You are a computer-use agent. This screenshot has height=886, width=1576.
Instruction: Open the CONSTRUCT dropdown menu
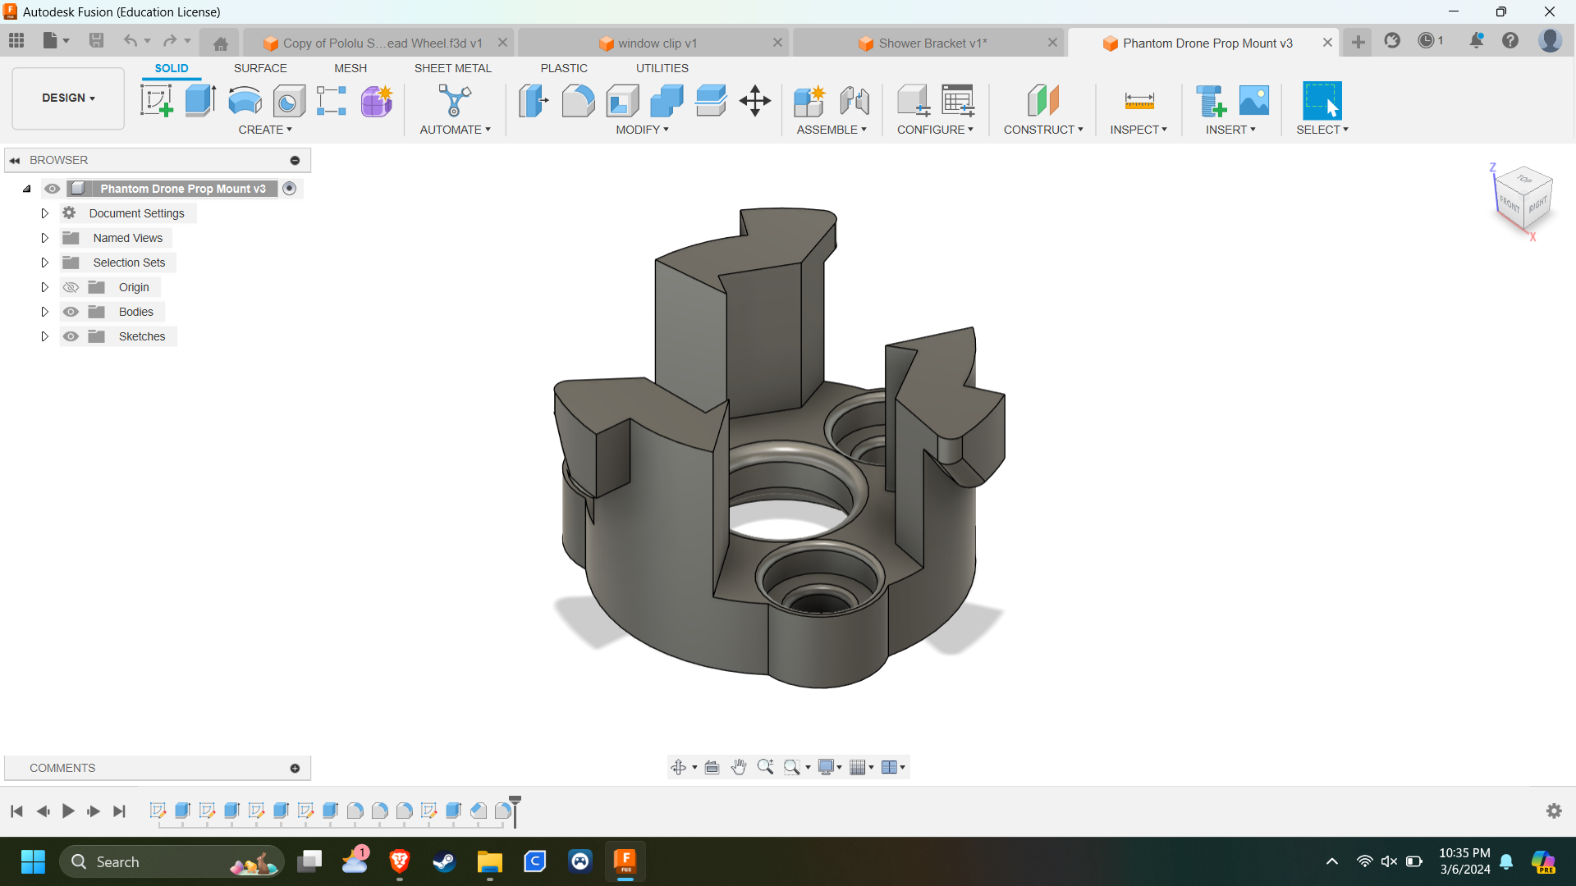click(x=1043, y=130)
